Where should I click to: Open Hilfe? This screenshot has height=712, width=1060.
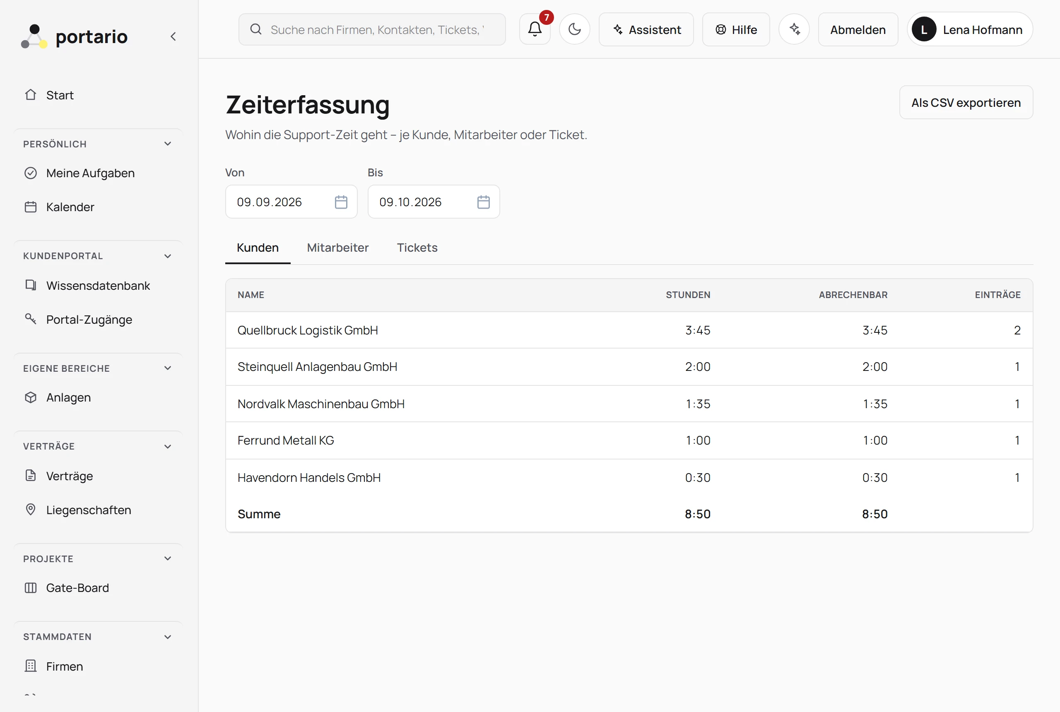click(736, 29)
